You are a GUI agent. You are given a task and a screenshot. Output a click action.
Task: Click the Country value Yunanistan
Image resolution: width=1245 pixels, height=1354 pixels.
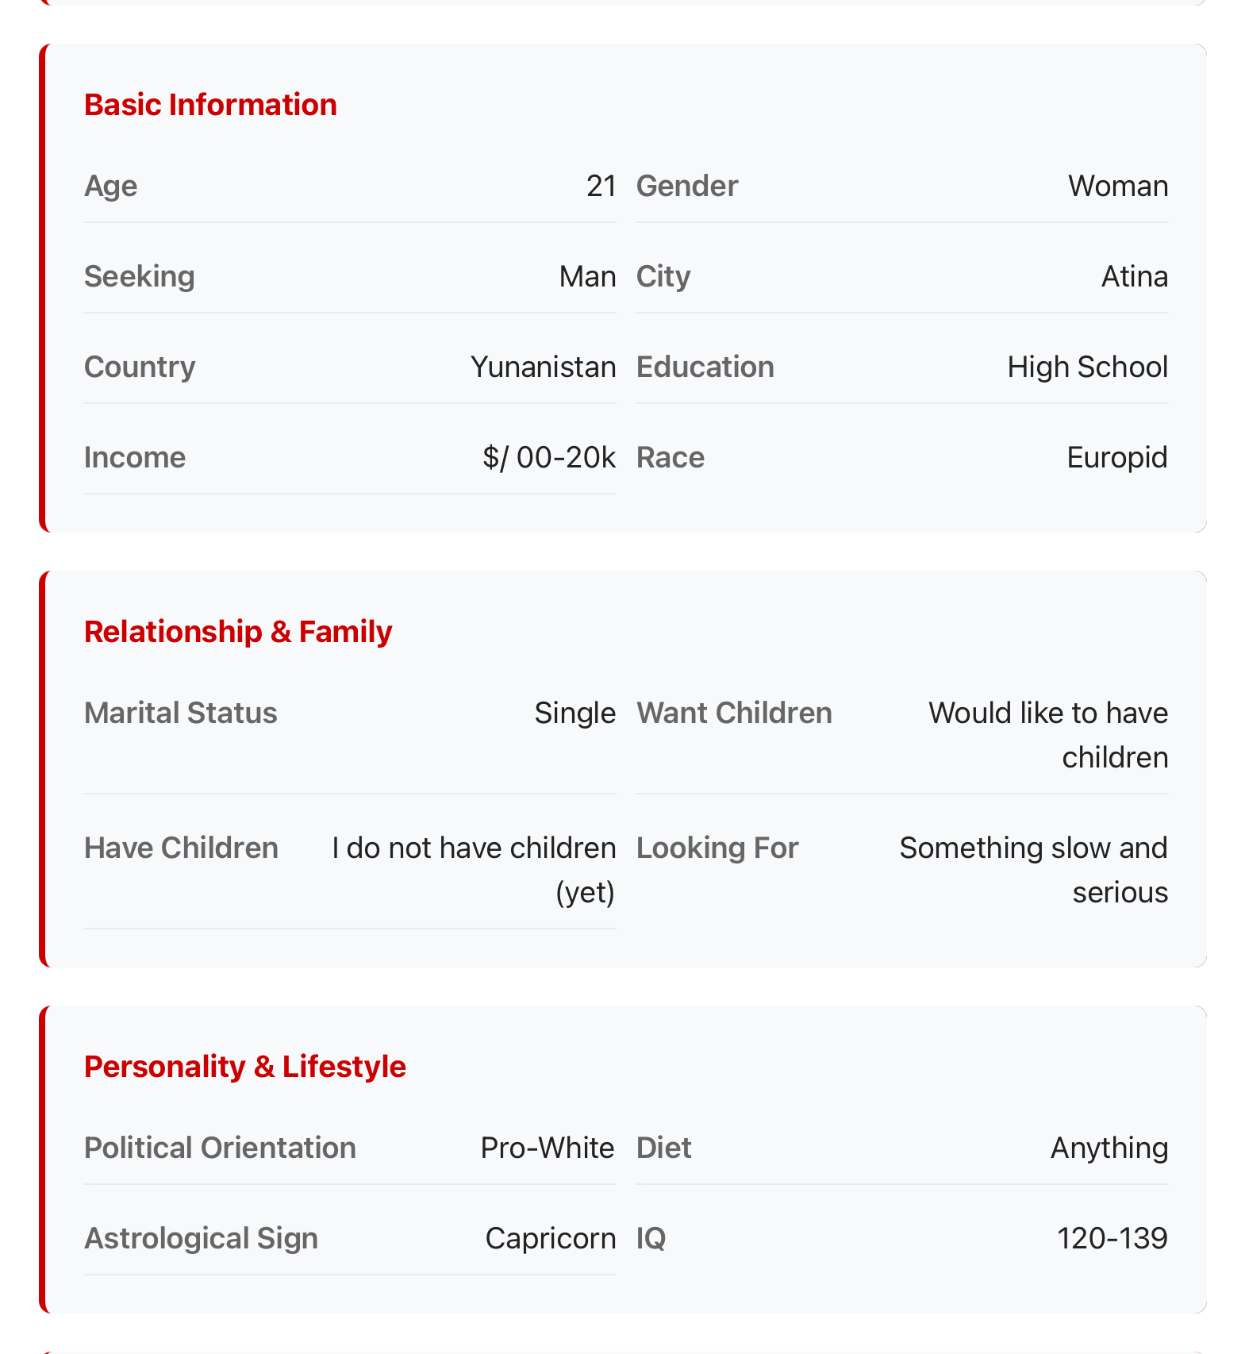(x=543, y=367)
